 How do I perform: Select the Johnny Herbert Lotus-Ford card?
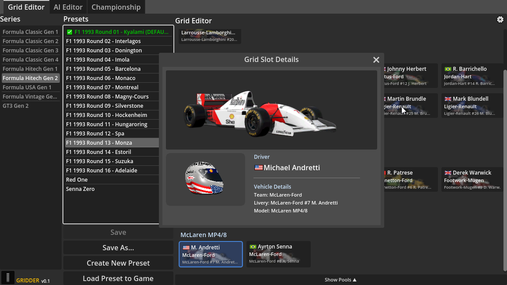pyautogui.click(x=411, y=76)
